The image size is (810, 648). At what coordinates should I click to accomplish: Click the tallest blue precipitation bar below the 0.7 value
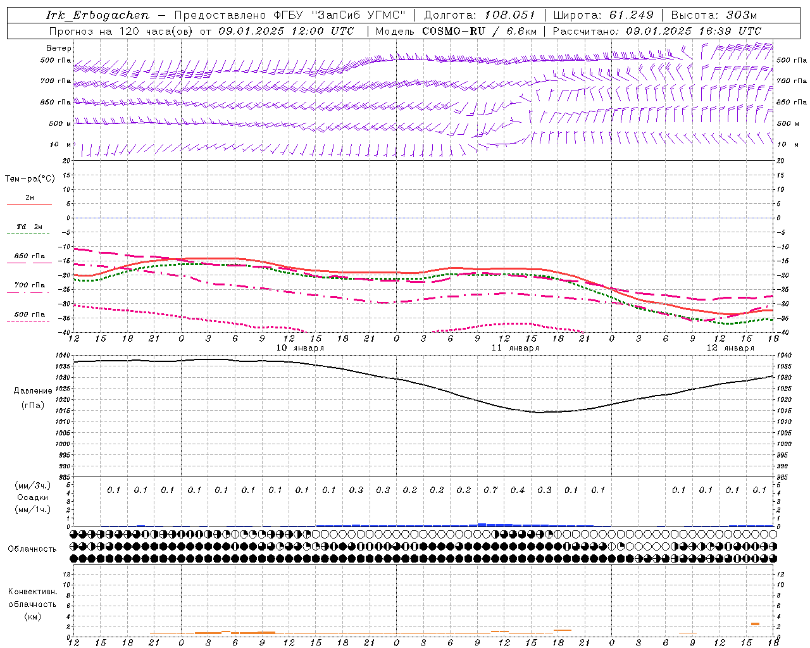pos(482,525)
